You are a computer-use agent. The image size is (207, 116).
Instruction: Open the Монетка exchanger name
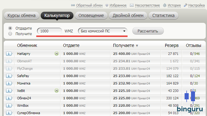[24, 83]
